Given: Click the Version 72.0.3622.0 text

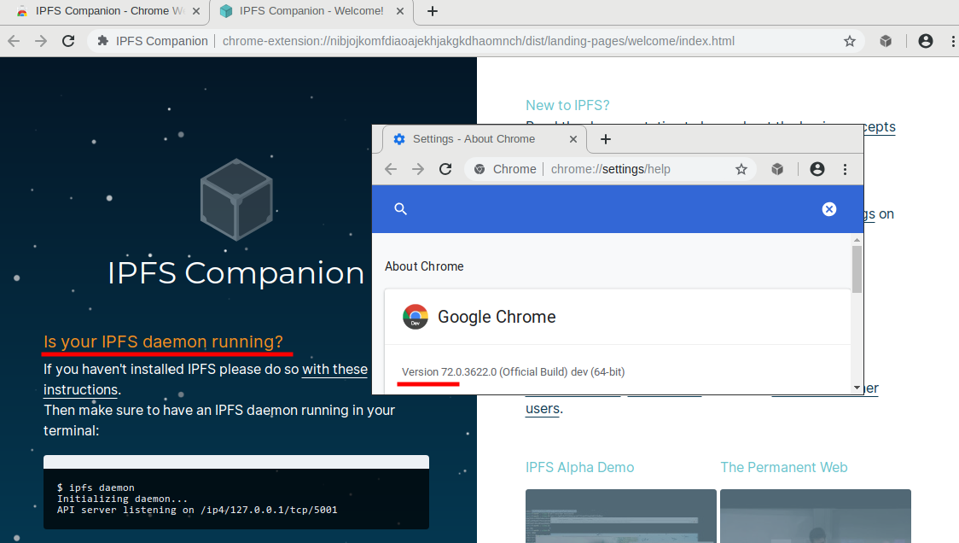Looking at the screenshot, I should tap(513, 371).
